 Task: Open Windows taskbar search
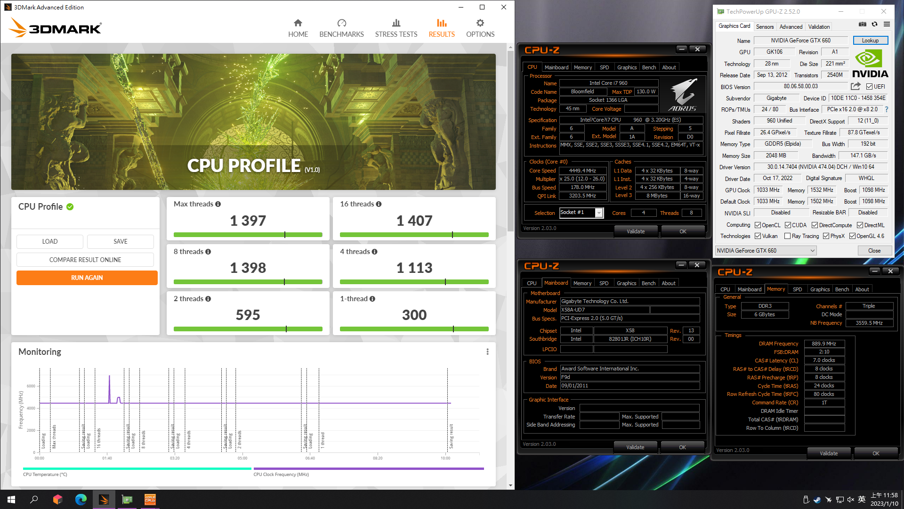(x=34, y=500)
